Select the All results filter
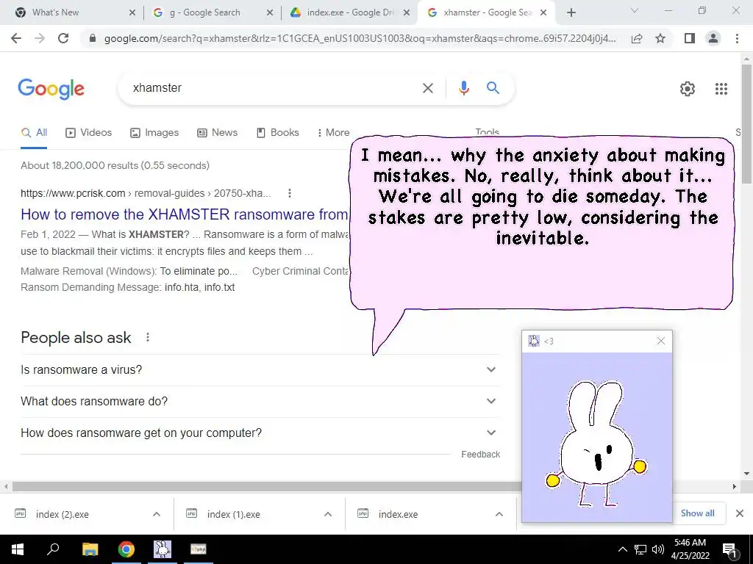 pos(34,133)
